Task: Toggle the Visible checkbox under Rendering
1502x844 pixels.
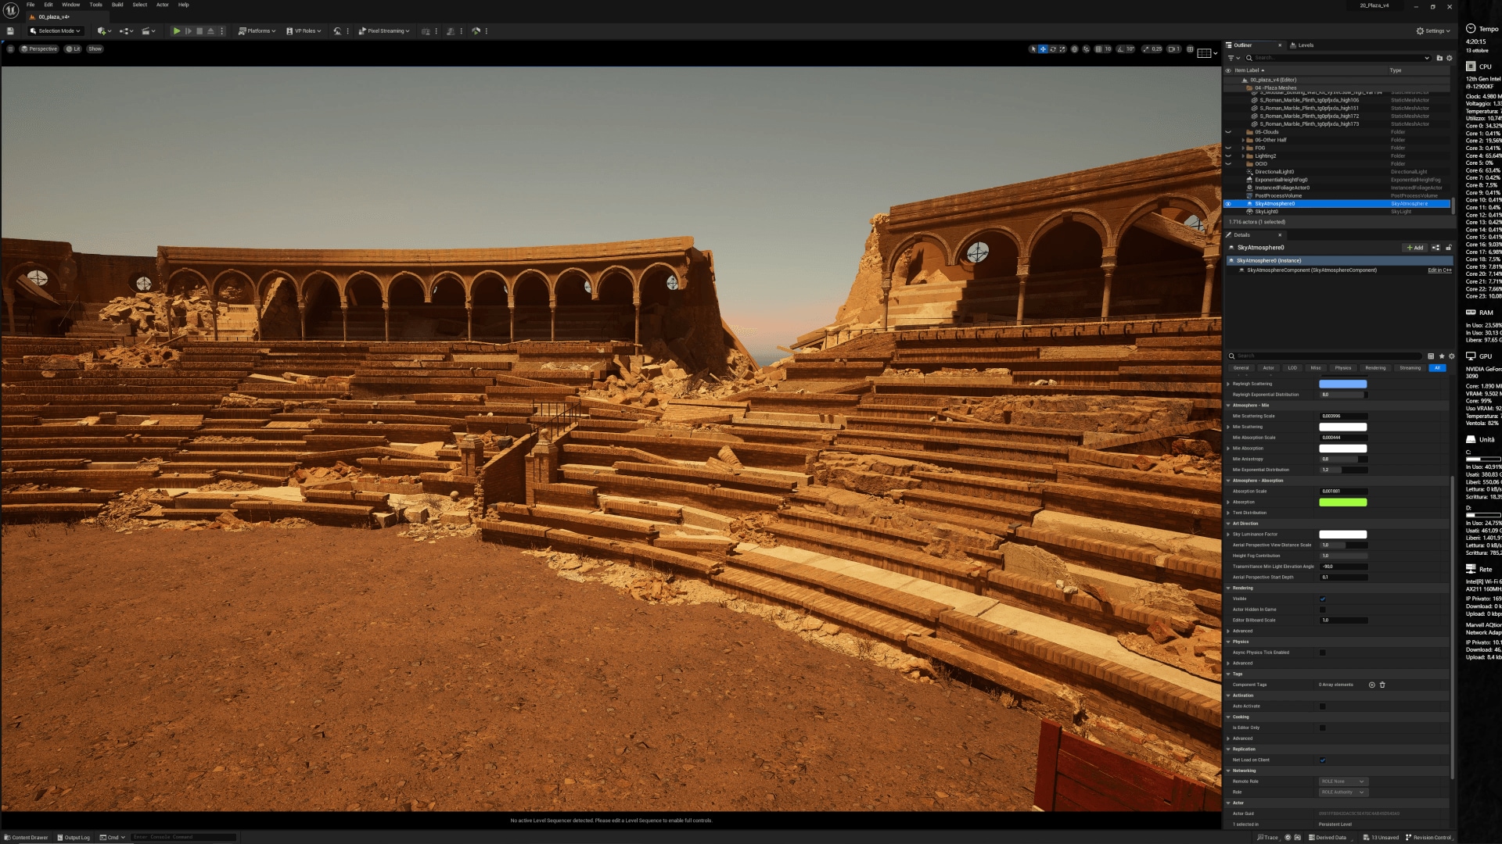Action: point(1323,599)
